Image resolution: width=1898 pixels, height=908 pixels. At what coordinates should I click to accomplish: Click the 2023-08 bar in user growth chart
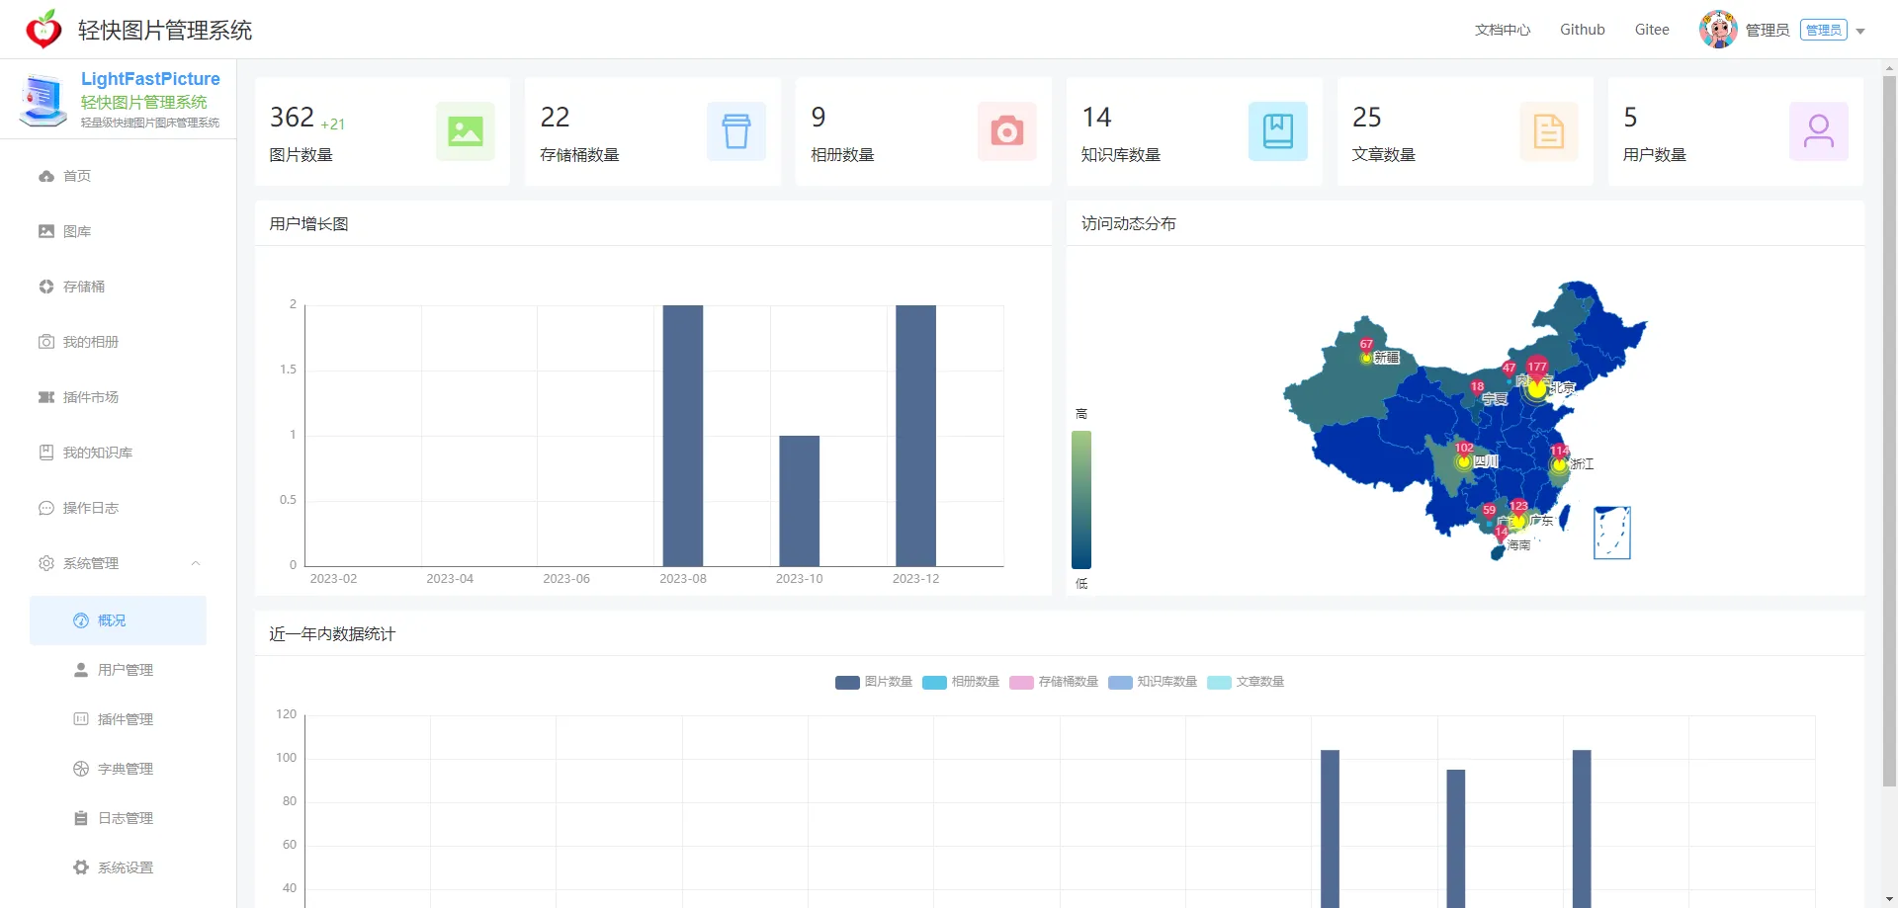pyautogui.click(x=683, y=436)
